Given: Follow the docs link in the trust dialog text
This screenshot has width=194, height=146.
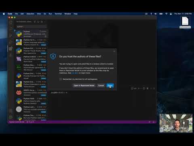Looking at the screenshot, I should pos(75,73).
